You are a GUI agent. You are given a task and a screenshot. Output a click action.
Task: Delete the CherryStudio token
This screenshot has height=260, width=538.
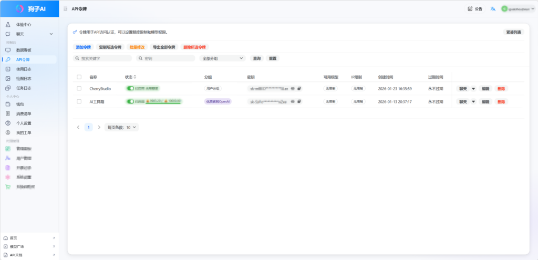pyautogui.click(x=501, y=88)
